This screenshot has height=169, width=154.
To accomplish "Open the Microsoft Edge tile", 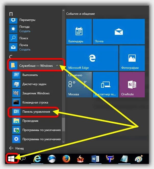I will point(92,58).
